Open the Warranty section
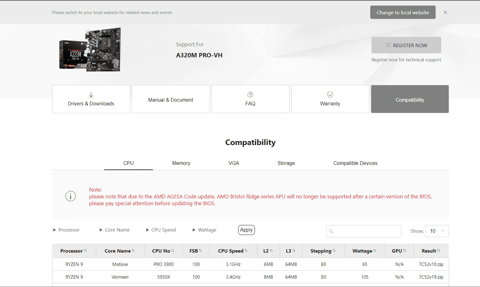The height and width of the screenshot is (287, 480). (x=330, y=99)
